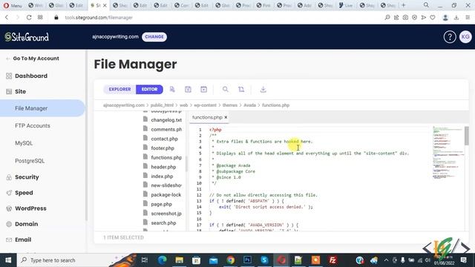Open the Opera Menu

coord(12,5)
